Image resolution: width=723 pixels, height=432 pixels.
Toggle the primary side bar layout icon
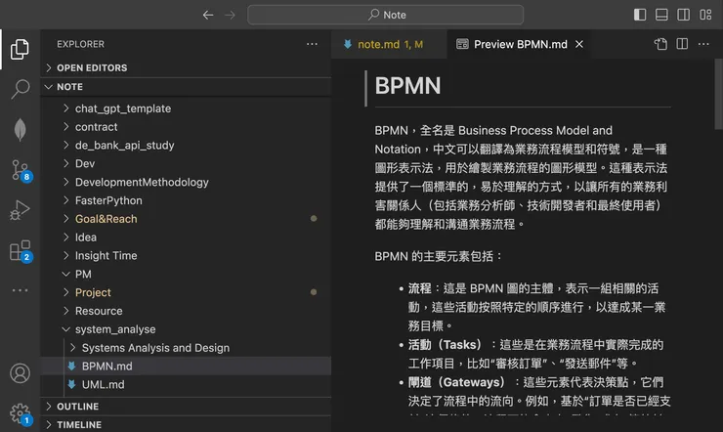pyautogui.click(x=640, y=15)
